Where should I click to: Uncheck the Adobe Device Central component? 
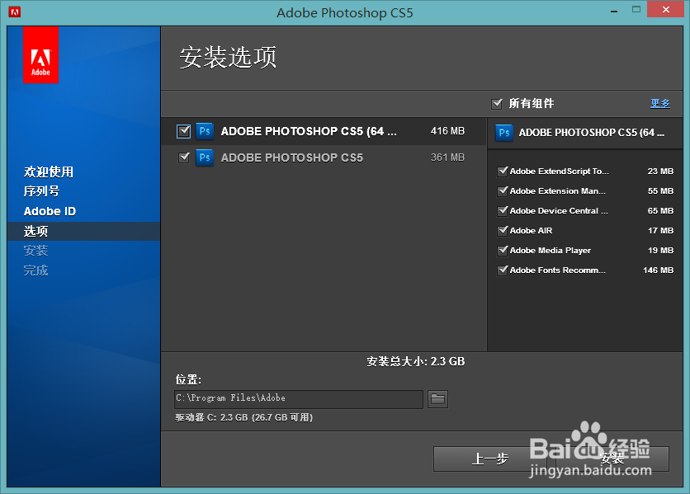click(x=503, y=210)
